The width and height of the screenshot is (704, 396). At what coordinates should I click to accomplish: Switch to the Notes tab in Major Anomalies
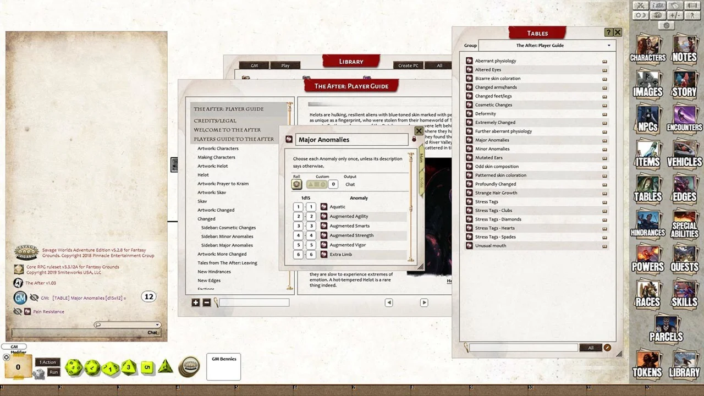[x=422, y=182]
